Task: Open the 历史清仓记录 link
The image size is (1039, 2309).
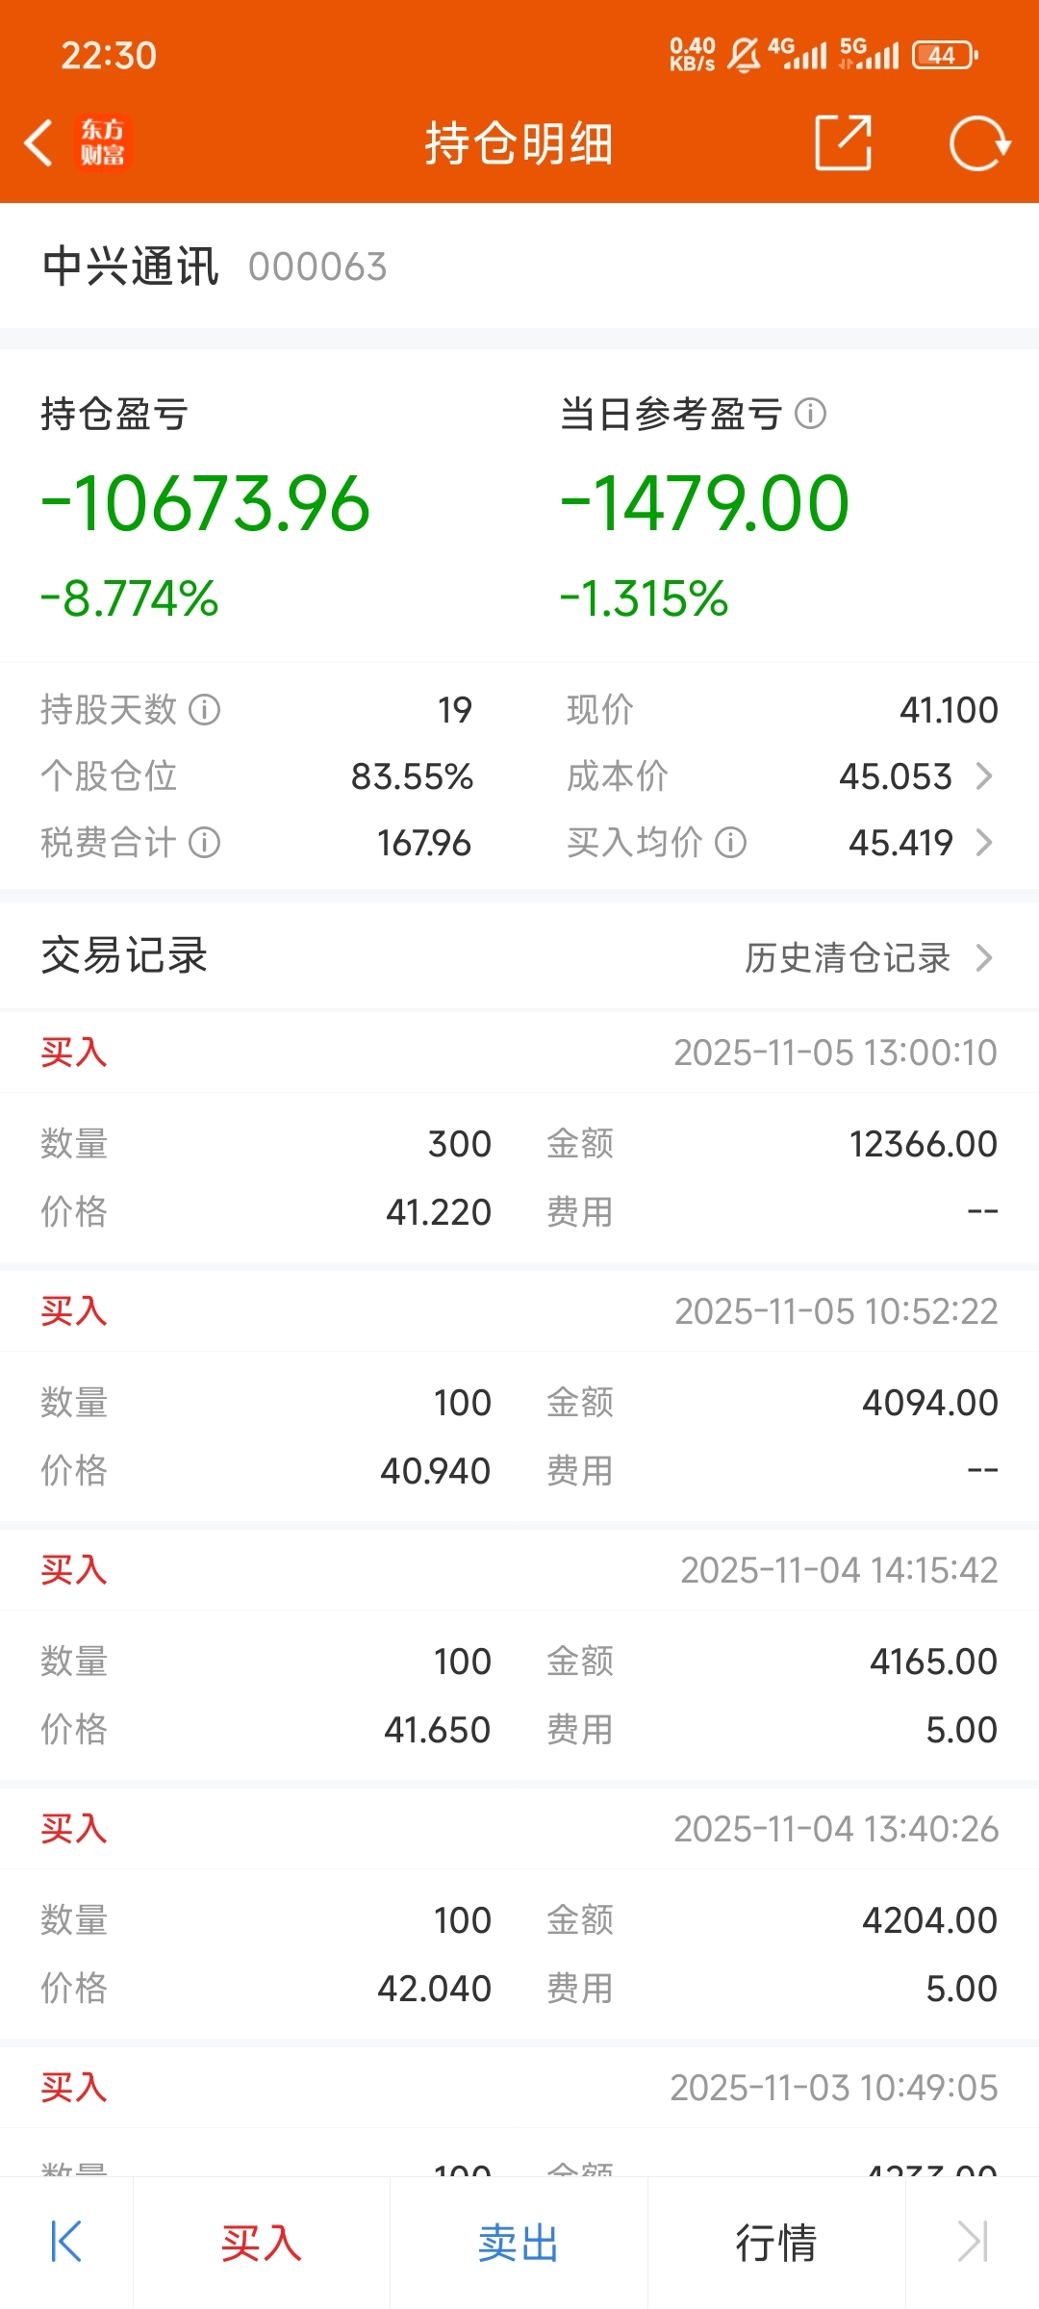Action: pyautogui.click(x=848, y=957)
